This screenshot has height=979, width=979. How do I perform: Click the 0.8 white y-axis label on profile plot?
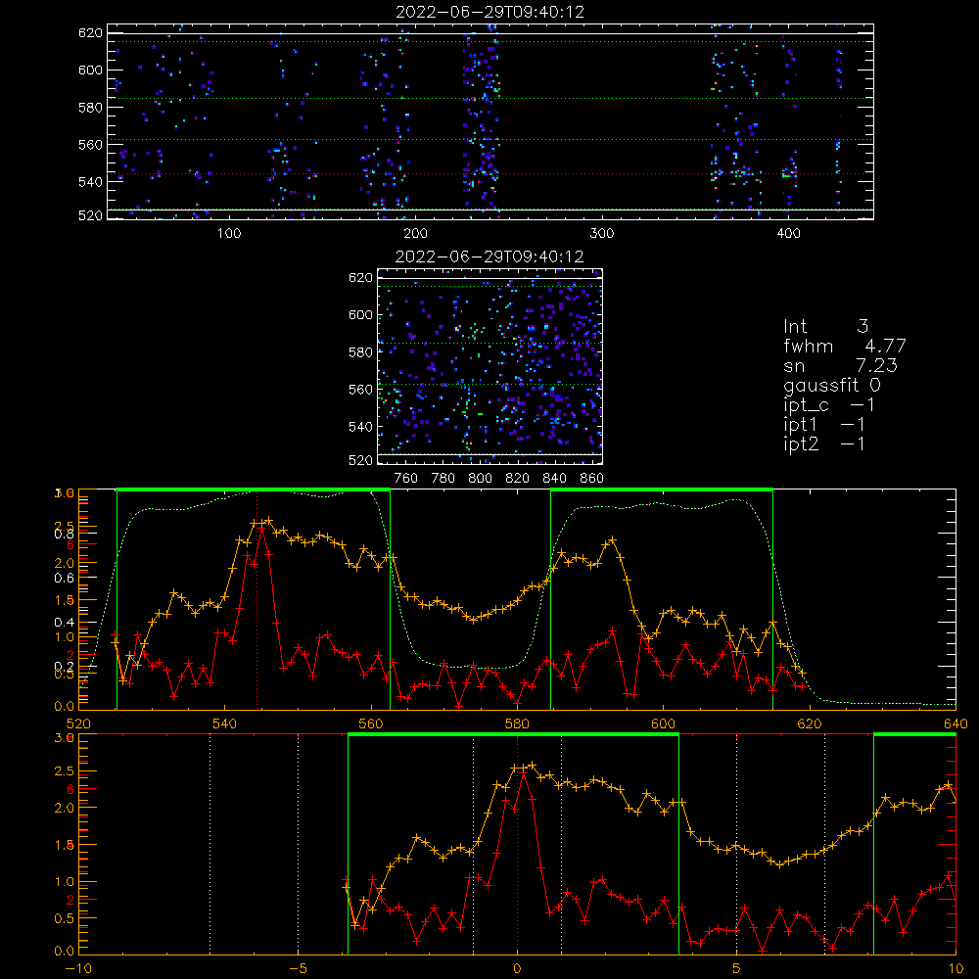pyautogui.click(x=65, y=534)
